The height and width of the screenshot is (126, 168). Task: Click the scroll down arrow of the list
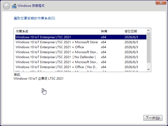[x=149, y=69]
